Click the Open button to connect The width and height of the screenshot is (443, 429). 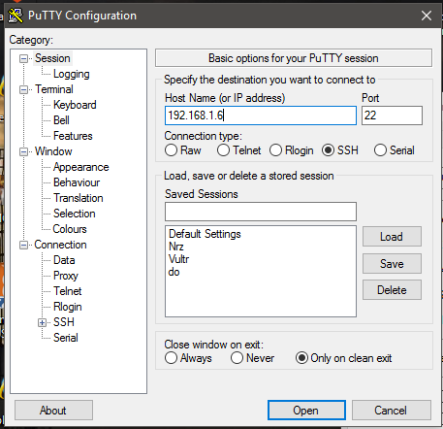(x=306, y=411)
